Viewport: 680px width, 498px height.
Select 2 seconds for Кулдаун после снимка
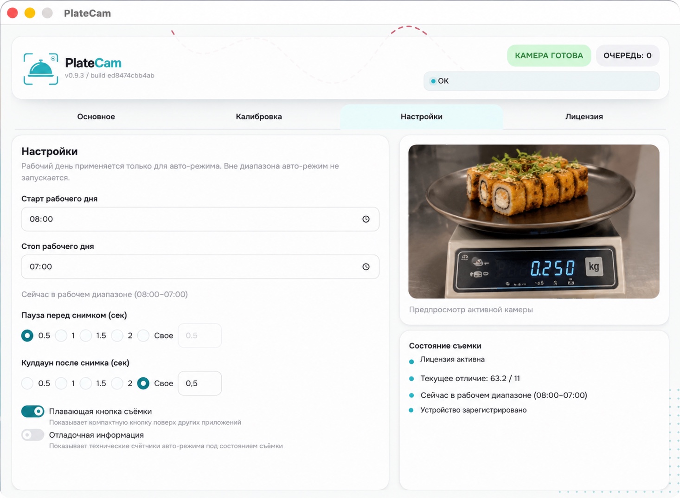117,383
